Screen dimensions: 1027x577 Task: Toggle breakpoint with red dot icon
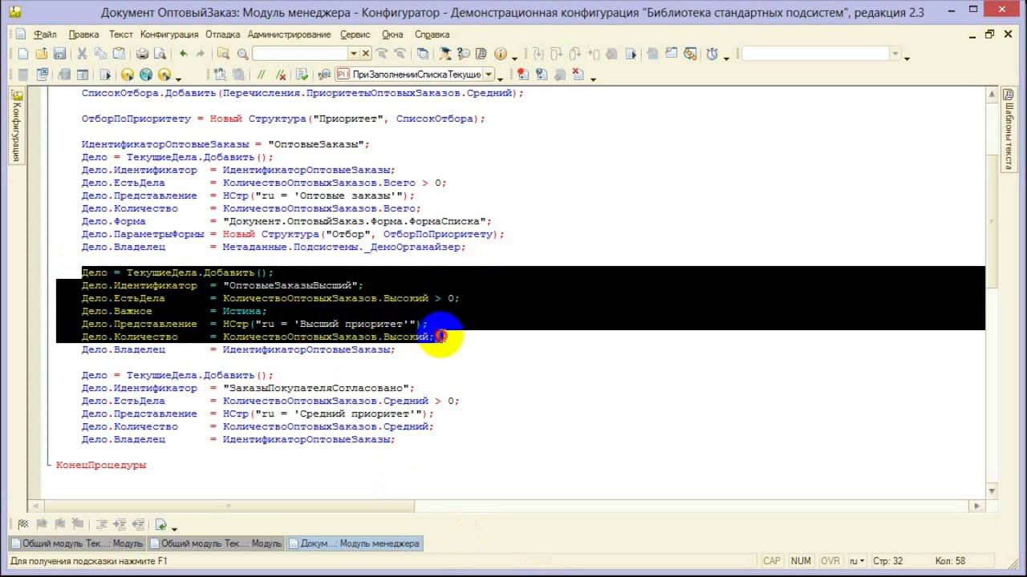click(522, 75)
